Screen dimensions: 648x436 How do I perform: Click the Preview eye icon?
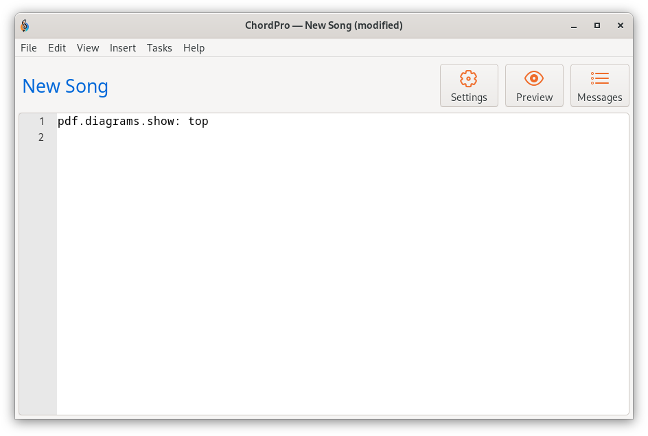(x=533, y=78)
